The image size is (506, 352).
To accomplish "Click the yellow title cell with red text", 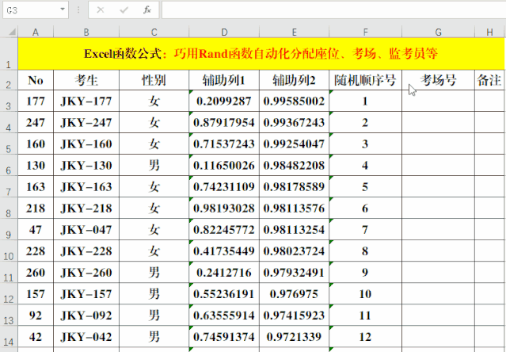I will 261,55.
